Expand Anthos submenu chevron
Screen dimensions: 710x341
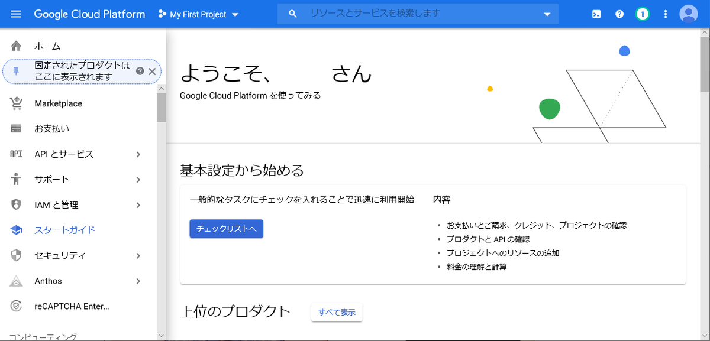tap(138, 281)
